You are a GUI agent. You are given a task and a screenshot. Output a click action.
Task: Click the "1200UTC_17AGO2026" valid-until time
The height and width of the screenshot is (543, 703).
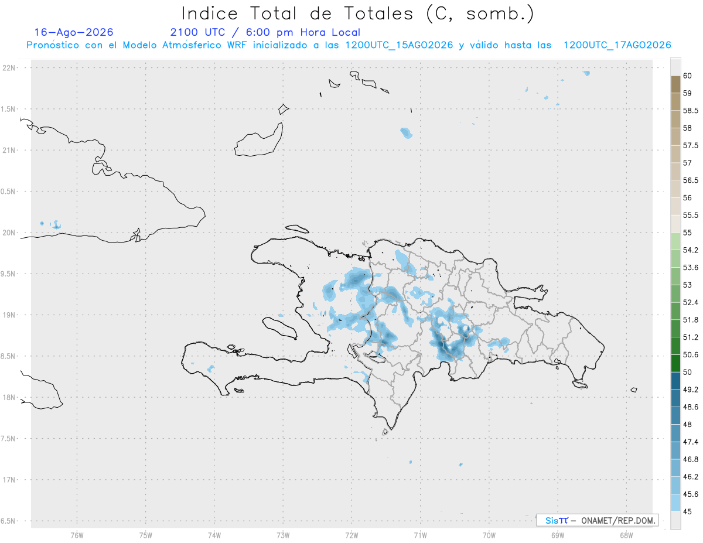click(617, 45)
